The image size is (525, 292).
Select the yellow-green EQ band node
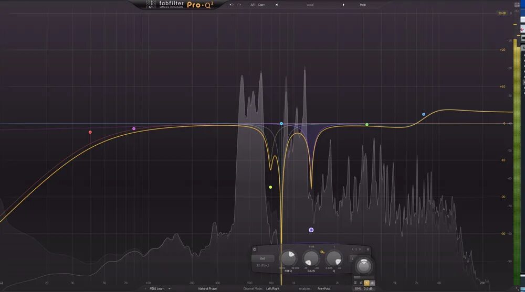tap(270, 187)
